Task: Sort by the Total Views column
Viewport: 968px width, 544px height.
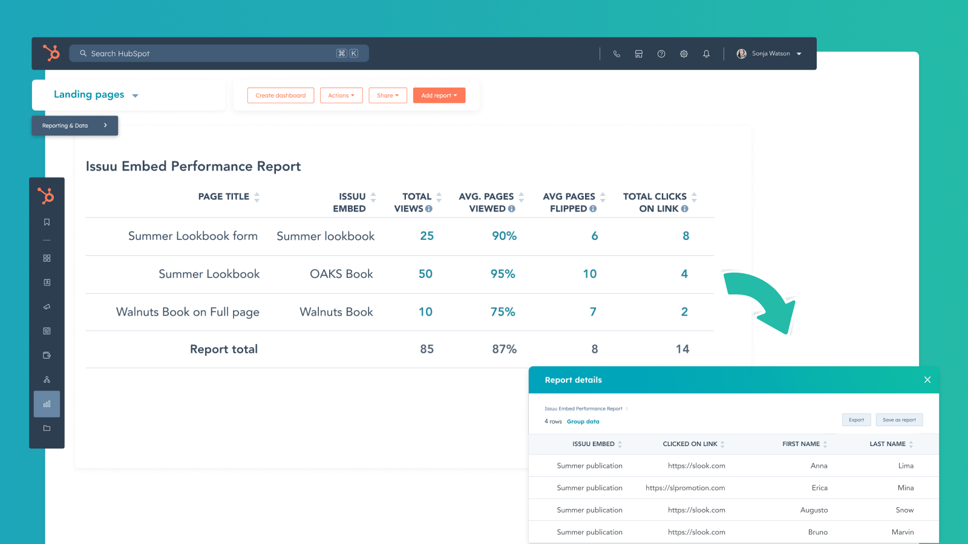Action: click(x=439, y=197)
